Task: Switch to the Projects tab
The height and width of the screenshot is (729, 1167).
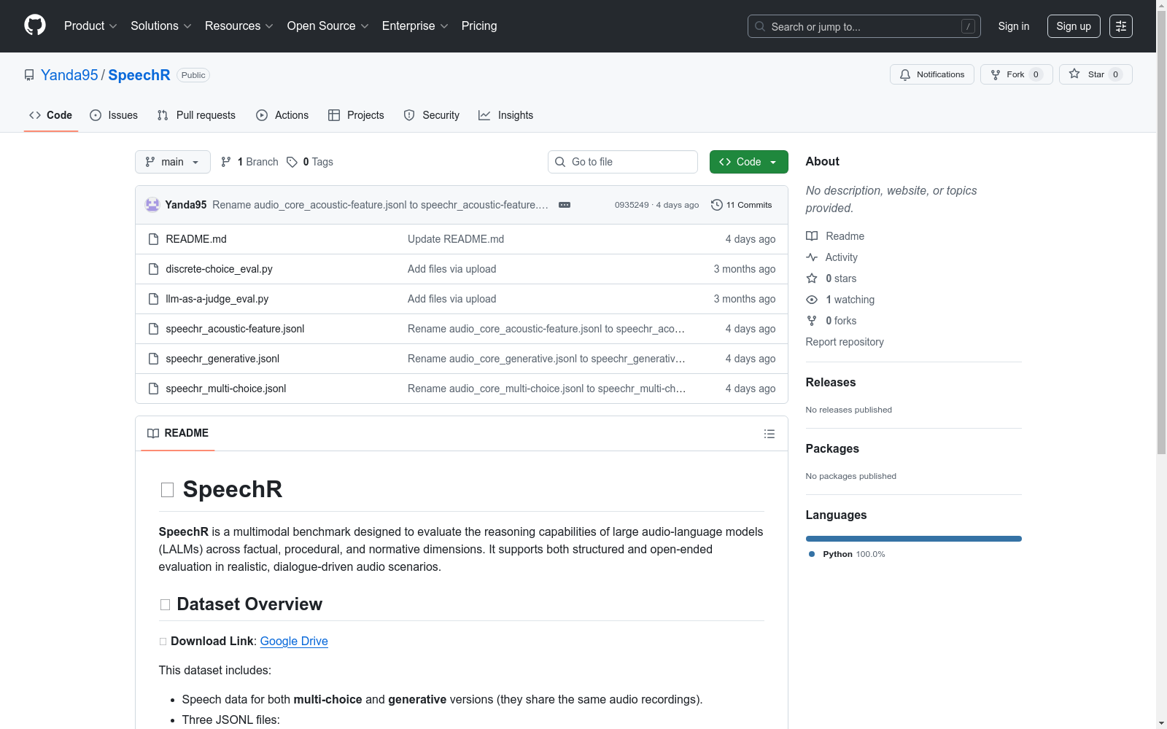Action: [356, 115]
